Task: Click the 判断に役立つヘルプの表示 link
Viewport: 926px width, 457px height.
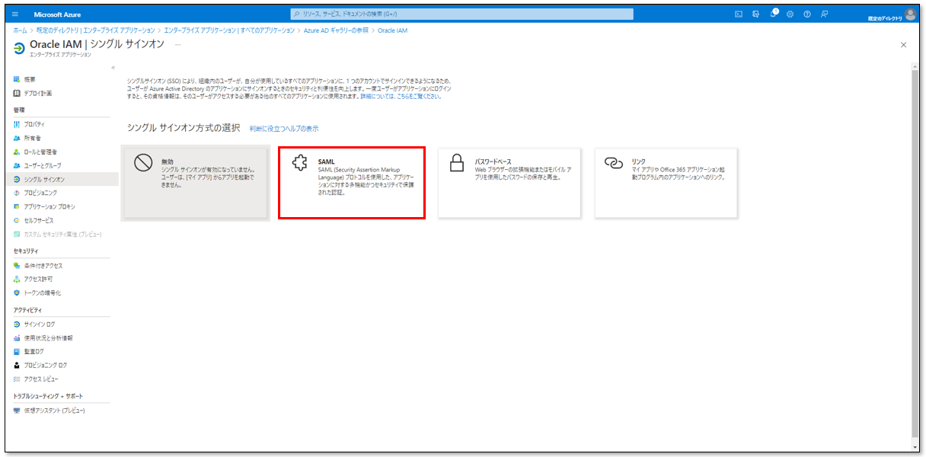Action: pos(284,129)
